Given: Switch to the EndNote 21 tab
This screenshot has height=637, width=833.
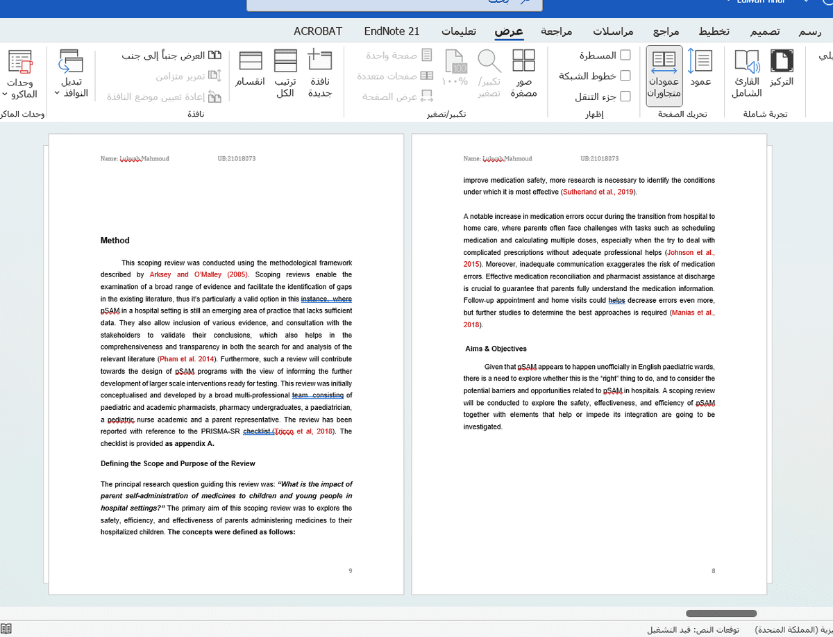Looking at the screenshot, I should (392, 31).
